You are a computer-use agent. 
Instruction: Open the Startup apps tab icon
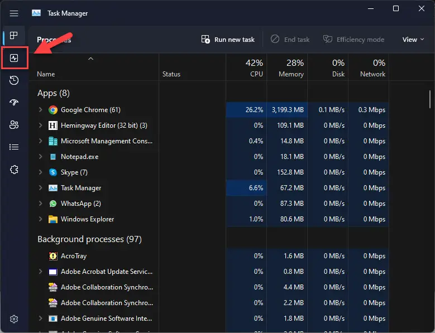tap(14, 103)
